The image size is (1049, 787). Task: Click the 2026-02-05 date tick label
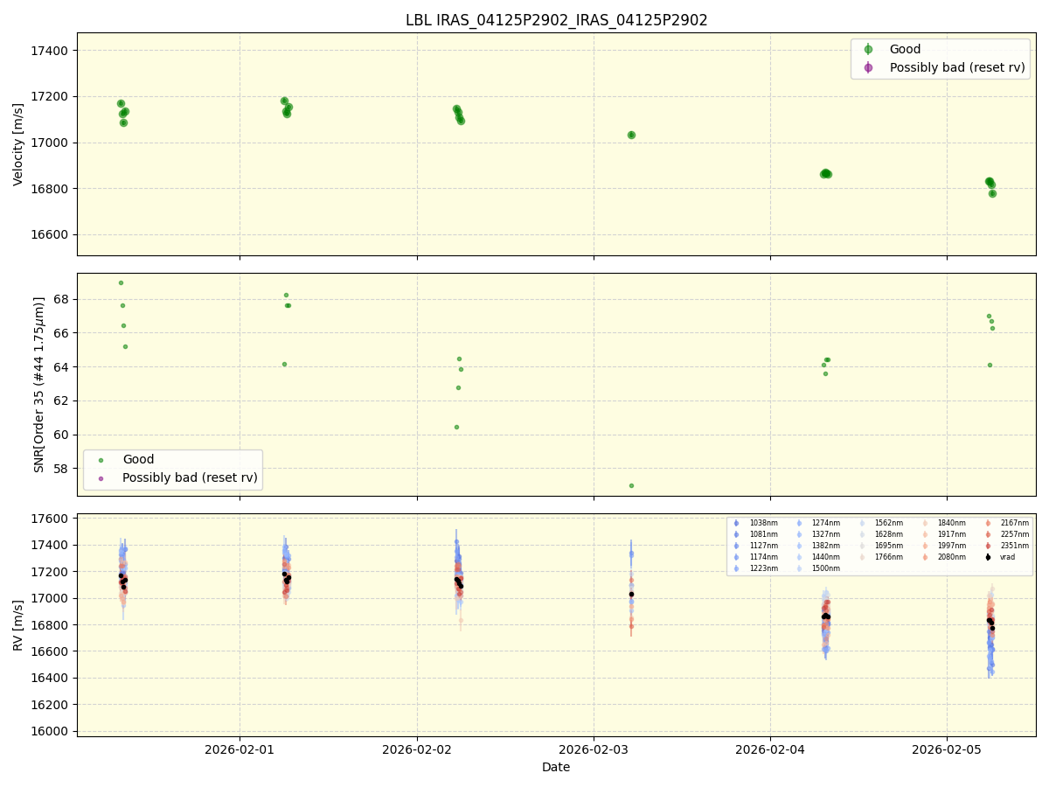(947, 749)
